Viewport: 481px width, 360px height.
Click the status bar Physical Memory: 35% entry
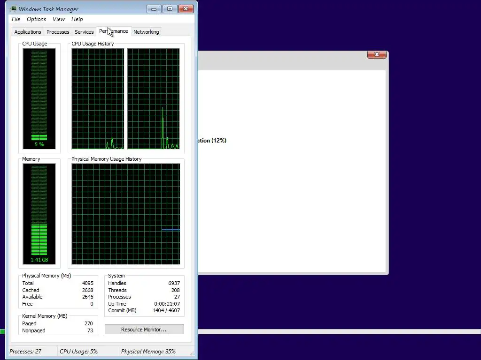pyautogui.click(x=148, y=352)
